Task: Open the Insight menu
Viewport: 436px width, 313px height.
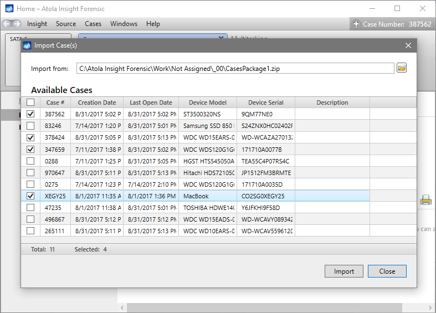Action: coord(37,24)
